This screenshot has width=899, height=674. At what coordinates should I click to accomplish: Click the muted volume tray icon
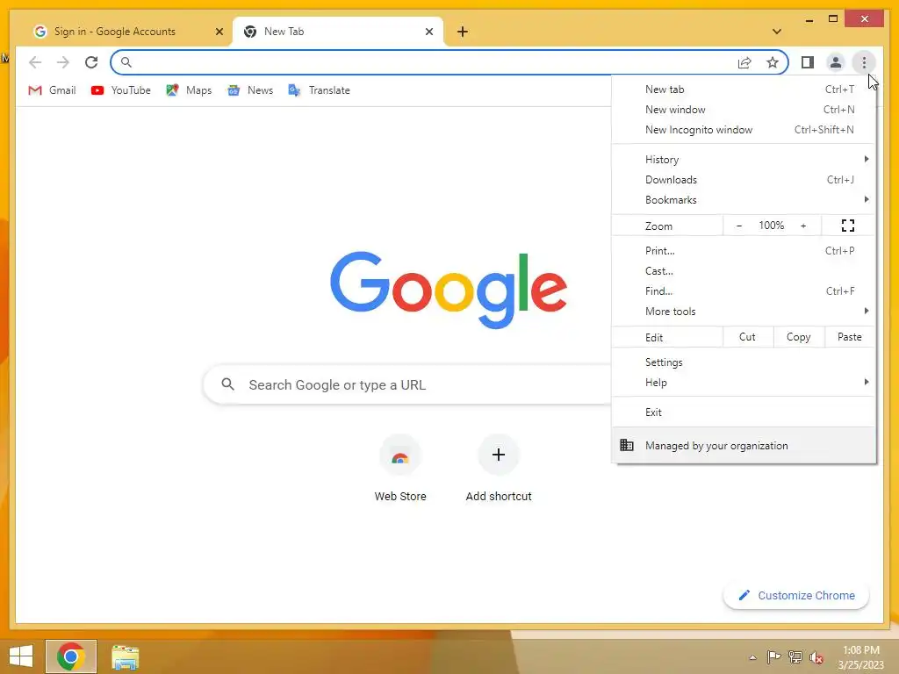click(x=816, y=657)
